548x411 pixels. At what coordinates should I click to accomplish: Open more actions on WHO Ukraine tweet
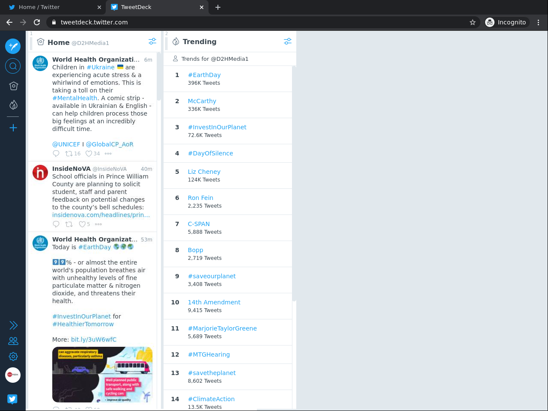(108, 154)
